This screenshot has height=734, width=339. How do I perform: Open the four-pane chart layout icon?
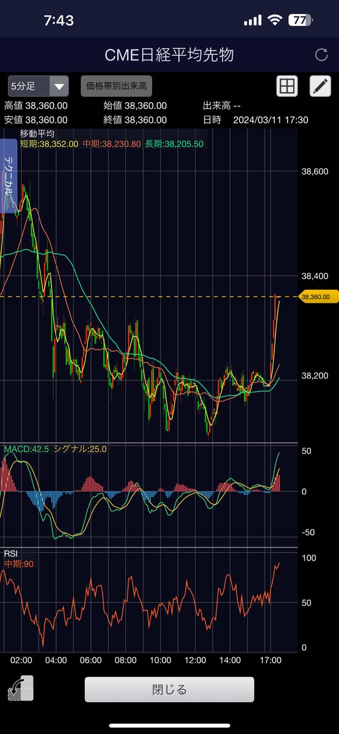[x=286, y=86]
